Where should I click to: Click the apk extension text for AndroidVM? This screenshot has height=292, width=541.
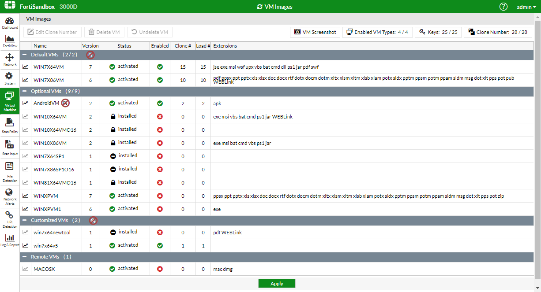217,104
